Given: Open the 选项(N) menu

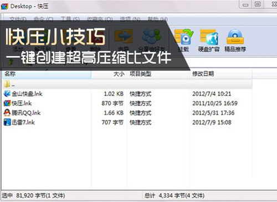Looking at the screenshot, I should pyautogui.click(x=130, y=19).
